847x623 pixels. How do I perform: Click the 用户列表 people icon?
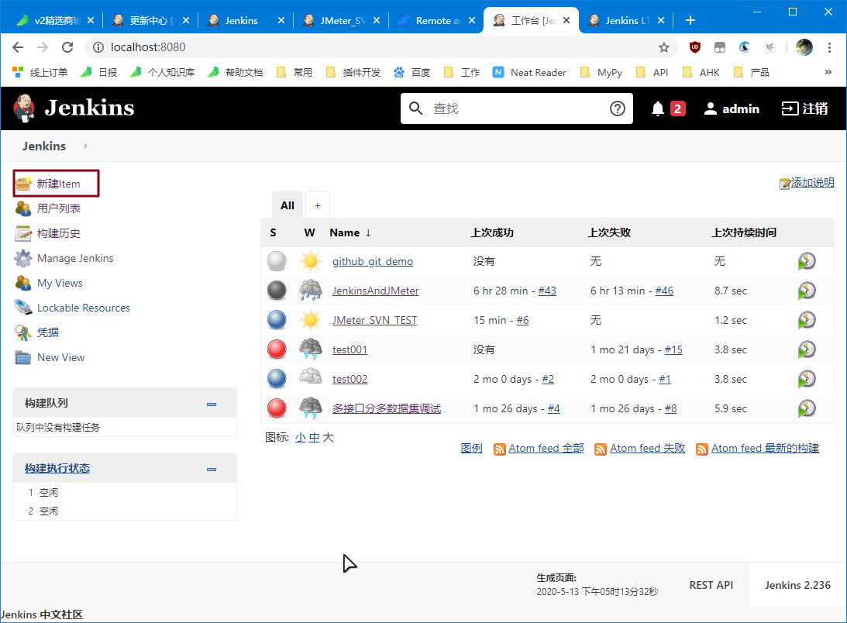[23, 208]
